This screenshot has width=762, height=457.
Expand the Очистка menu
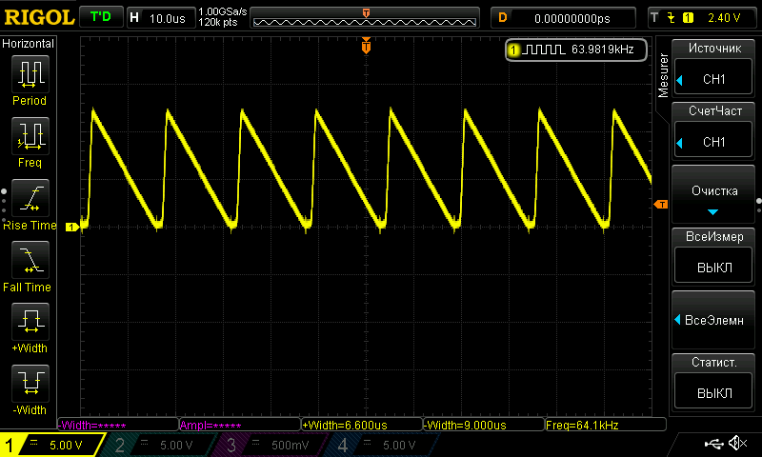coord(714,195)
